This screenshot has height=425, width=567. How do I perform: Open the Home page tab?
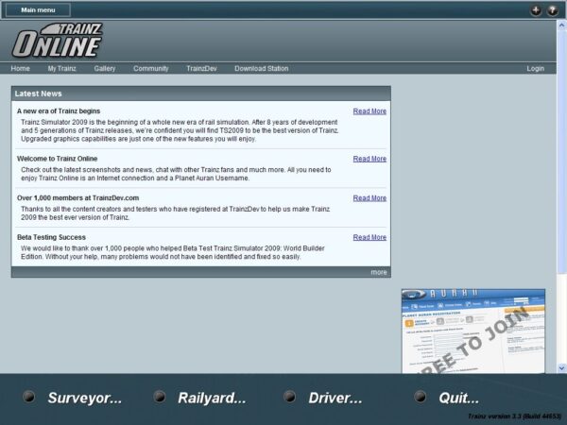[x=21, y=69]
